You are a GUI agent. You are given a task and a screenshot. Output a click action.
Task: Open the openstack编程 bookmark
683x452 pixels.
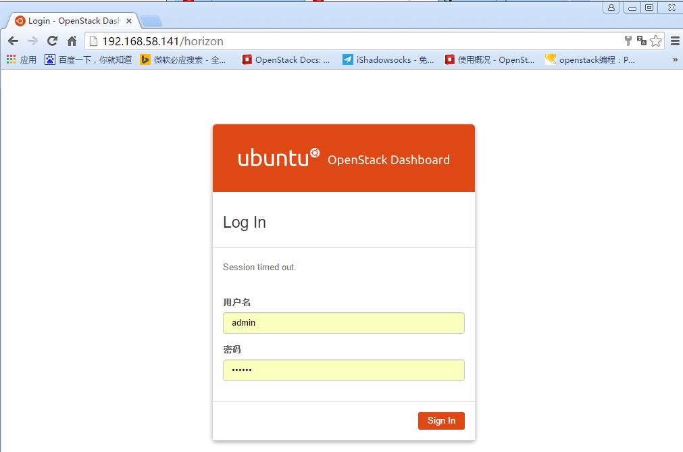[x=590, y=59]
